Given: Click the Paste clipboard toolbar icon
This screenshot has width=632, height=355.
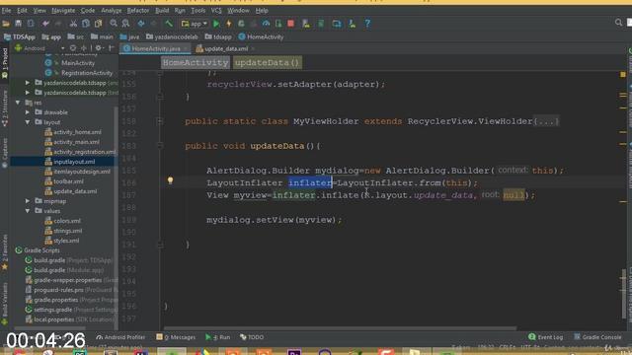Looking at the screenshot, I should click(x=98, y=24).
